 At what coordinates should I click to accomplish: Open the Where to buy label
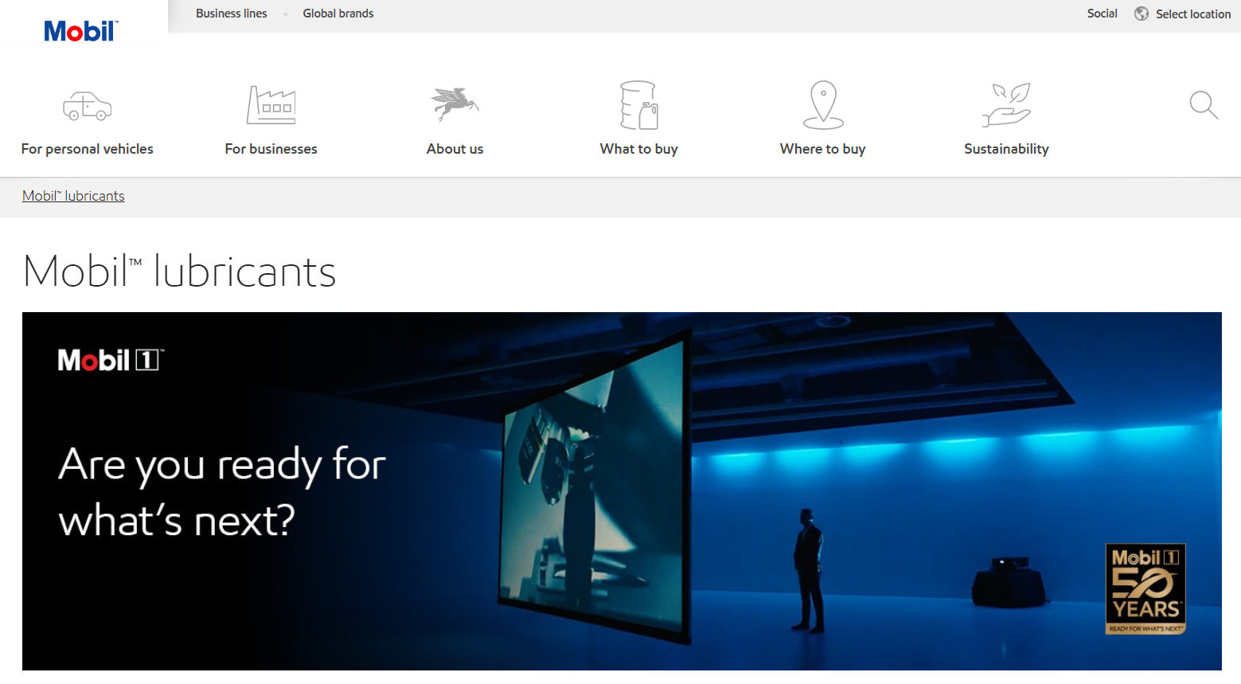tap(823, 149)
